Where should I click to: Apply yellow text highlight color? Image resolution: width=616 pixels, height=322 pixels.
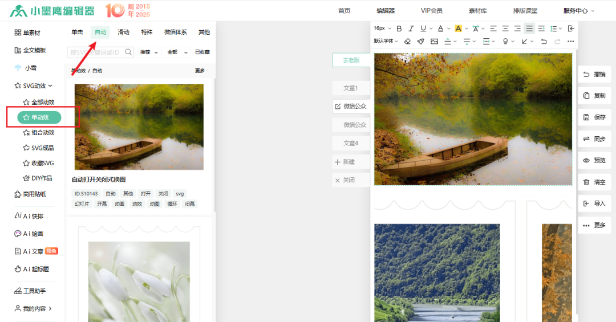pyautogui.click(x=458, y=28)
